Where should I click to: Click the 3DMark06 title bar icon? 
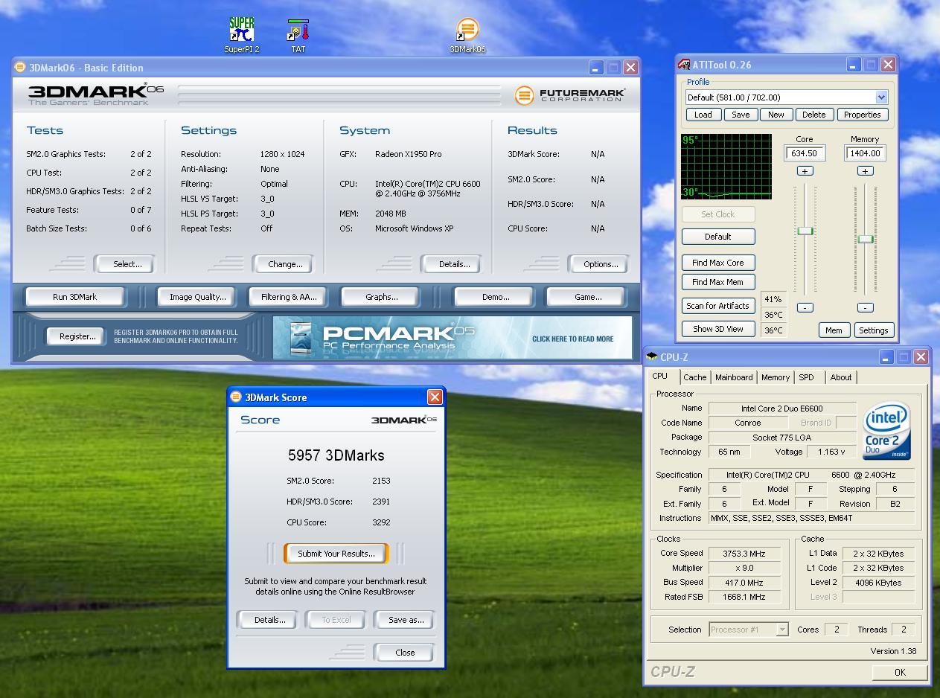tap(21, 67)
